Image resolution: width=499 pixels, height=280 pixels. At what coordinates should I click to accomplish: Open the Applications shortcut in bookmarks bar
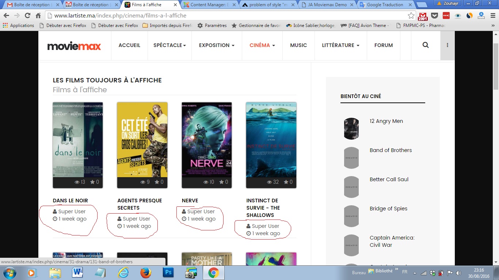pyautogui.click(x=18, y=26)
